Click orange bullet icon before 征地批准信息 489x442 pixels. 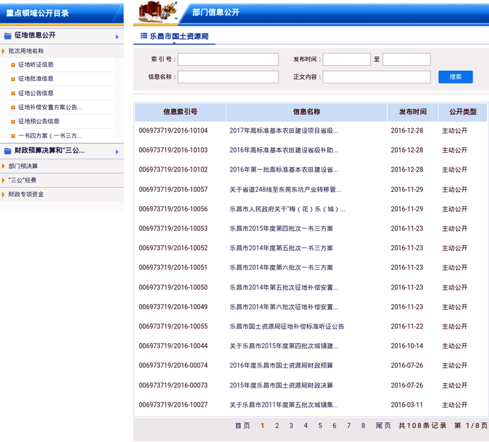(x=12, y=79)
